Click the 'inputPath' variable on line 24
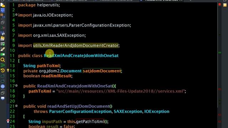 pos(52,122)
